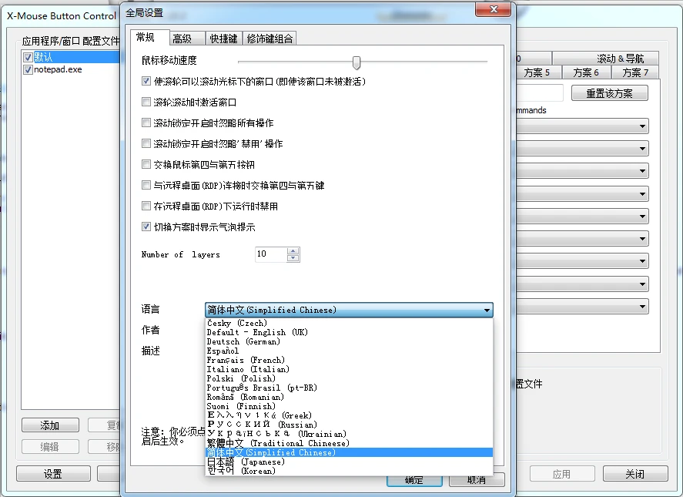Pick 繁體中文 (Traditional Chinese) entry
Image resolution: width=683 pixels, height=497 pixels.
point(349,443)
